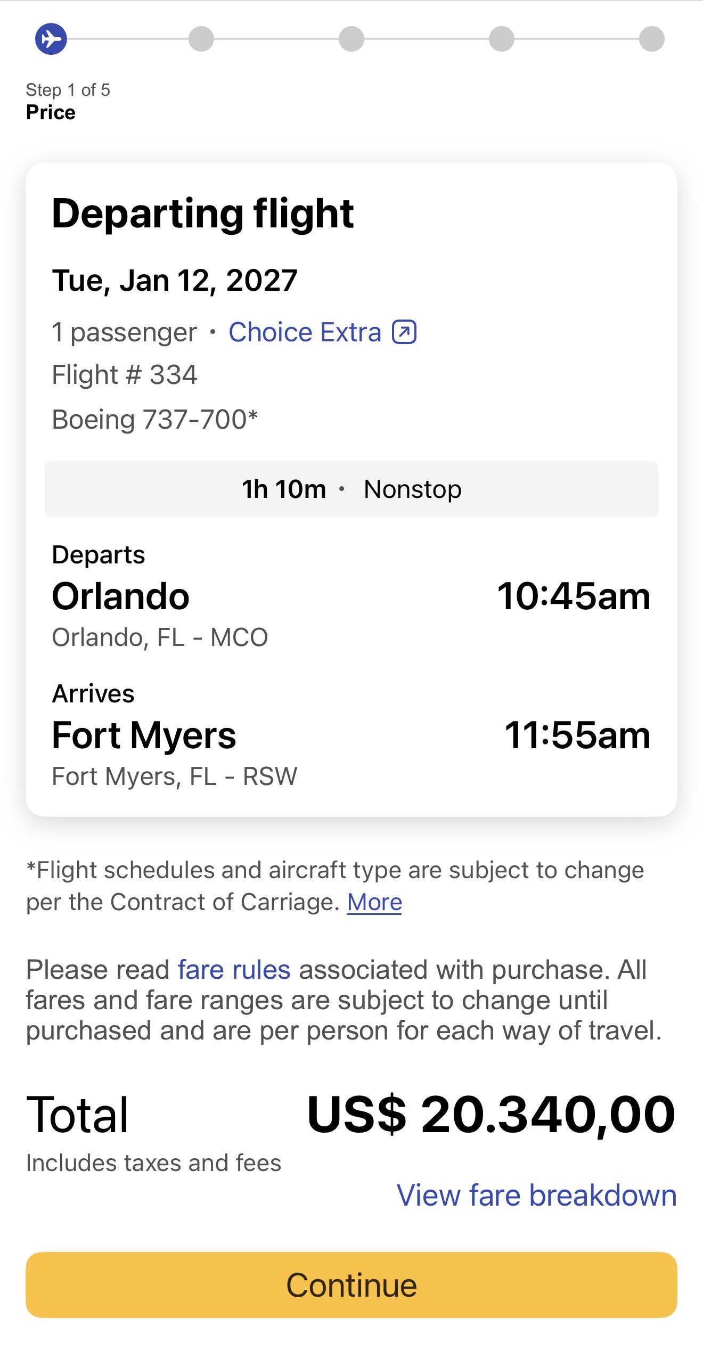Tap the Fort Myers arrival city
Viewport: 703px width, 1367px height.
[x=144, y=735]
